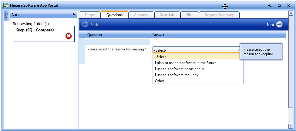Click the Keep (SQL Compare) cart item
This screenshot has height=131, width=296.
click(44, 34)
